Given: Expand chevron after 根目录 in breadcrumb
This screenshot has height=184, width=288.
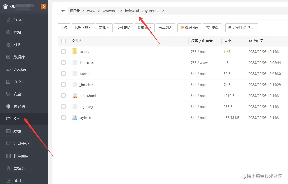Looking at the screenshot, I should (x=83, y=11).
